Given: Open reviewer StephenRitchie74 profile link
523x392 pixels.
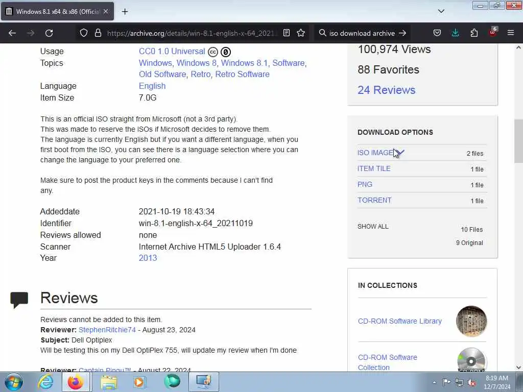Looking at the screenshot, I should [107, 330].
